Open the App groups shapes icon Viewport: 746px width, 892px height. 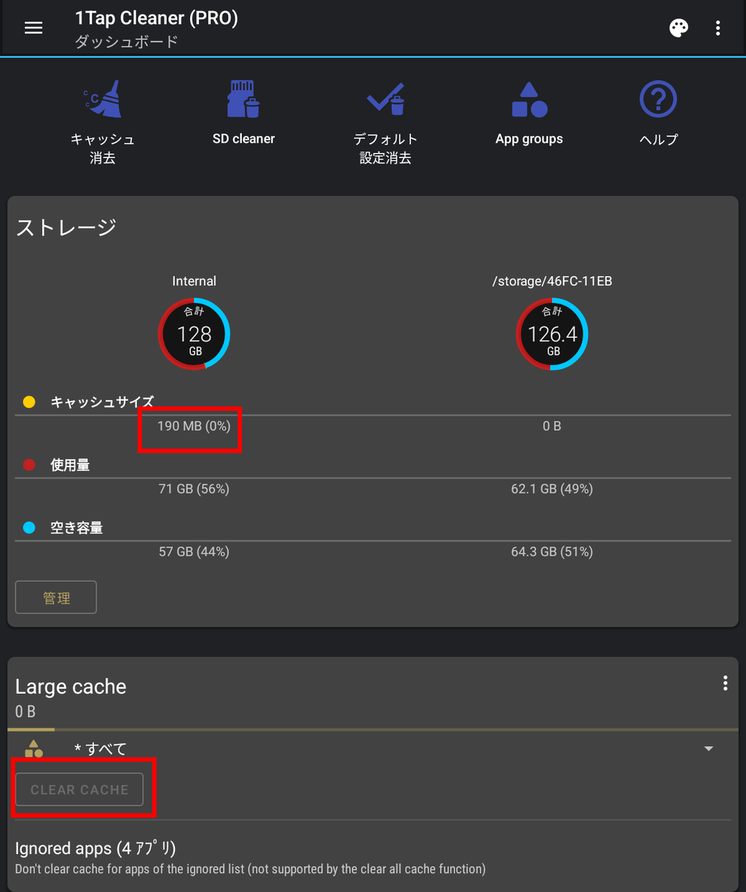[x=529, y=99]
